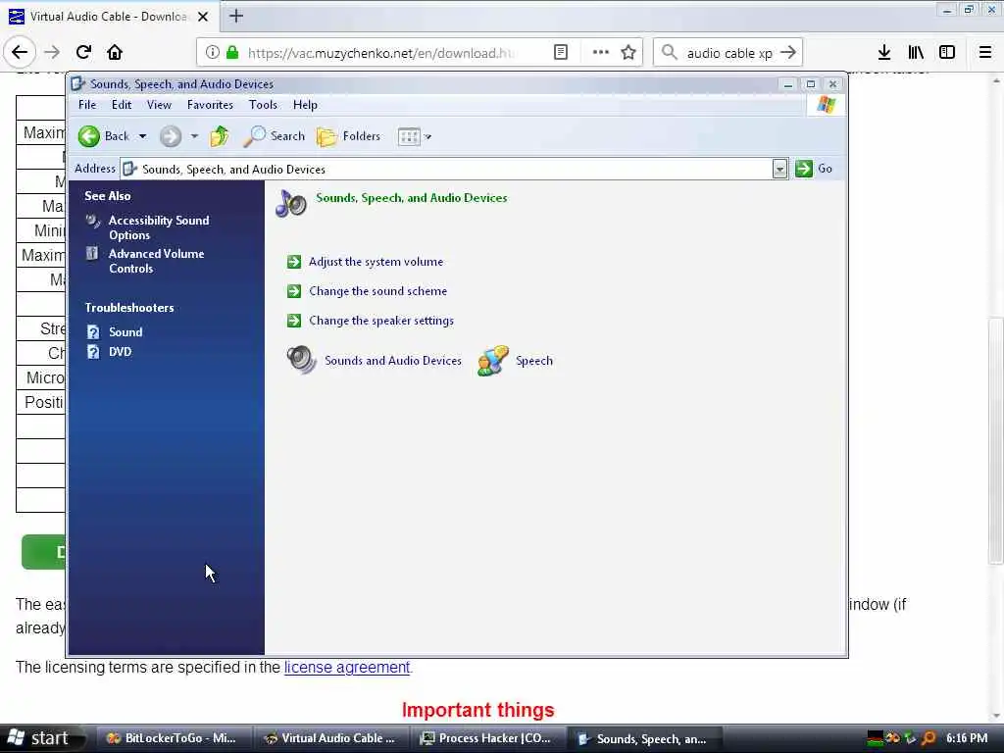Open Firefox library icon

click(916, 53)
